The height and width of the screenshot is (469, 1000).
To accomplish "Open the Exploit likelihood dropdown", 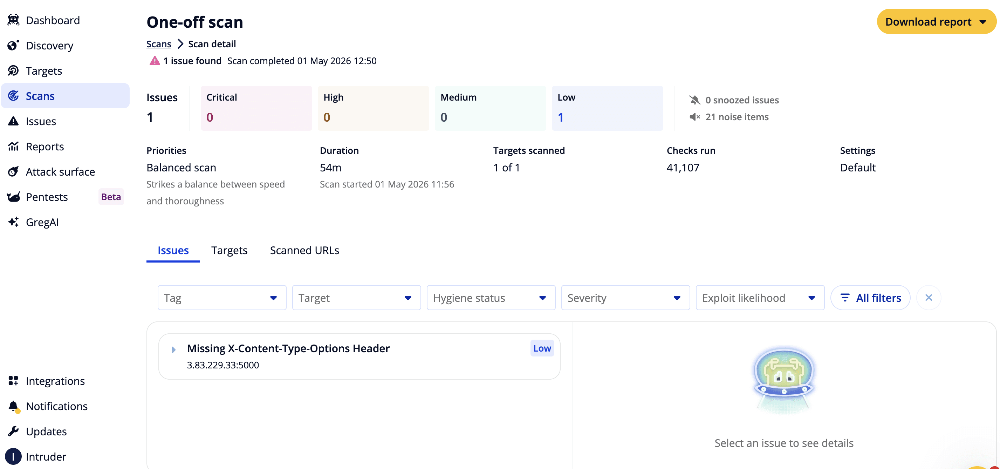I will 760,297.
